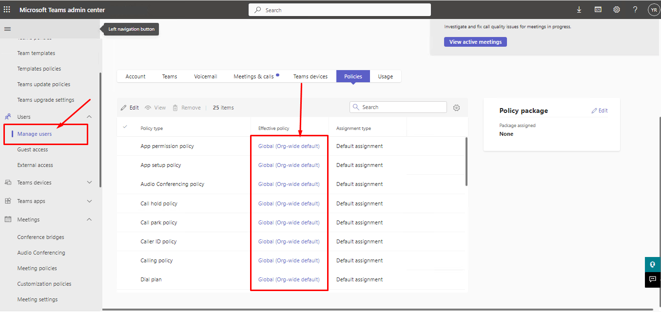
Task: Open Cloud Shell icon in the header
Action: (x=598, y=10)
